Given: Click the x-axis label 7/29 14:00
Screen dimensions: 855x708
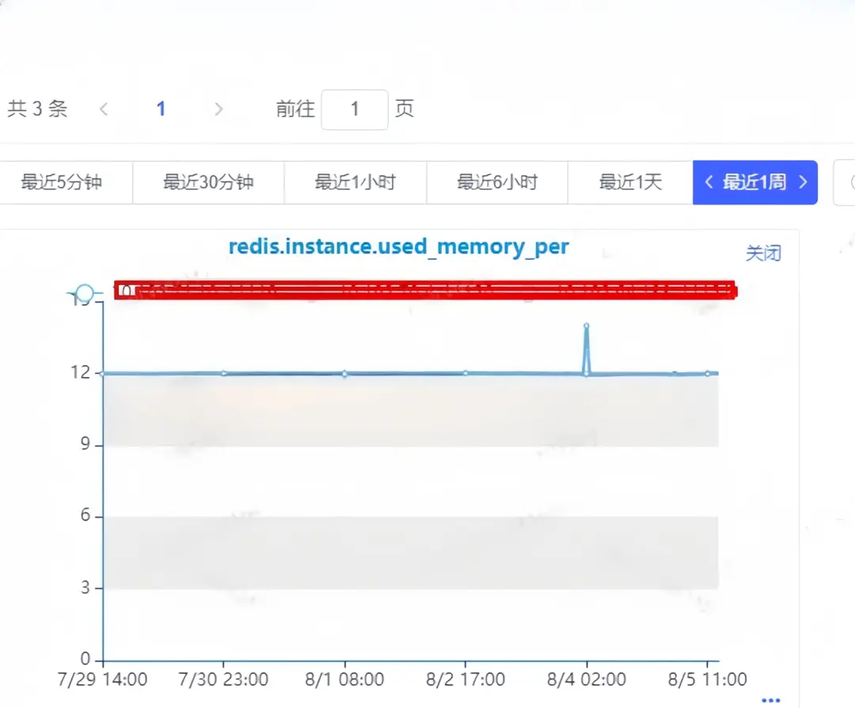Looking at the screenshot, I should coord(102,679).
